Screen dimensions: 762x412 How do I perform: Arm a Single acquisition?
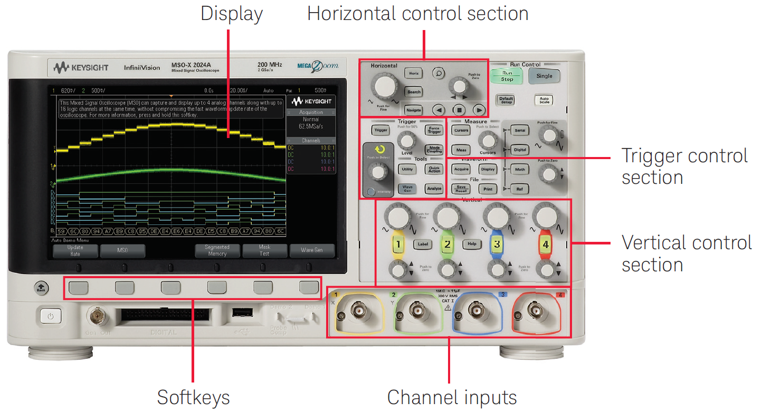tap(544, 76)
